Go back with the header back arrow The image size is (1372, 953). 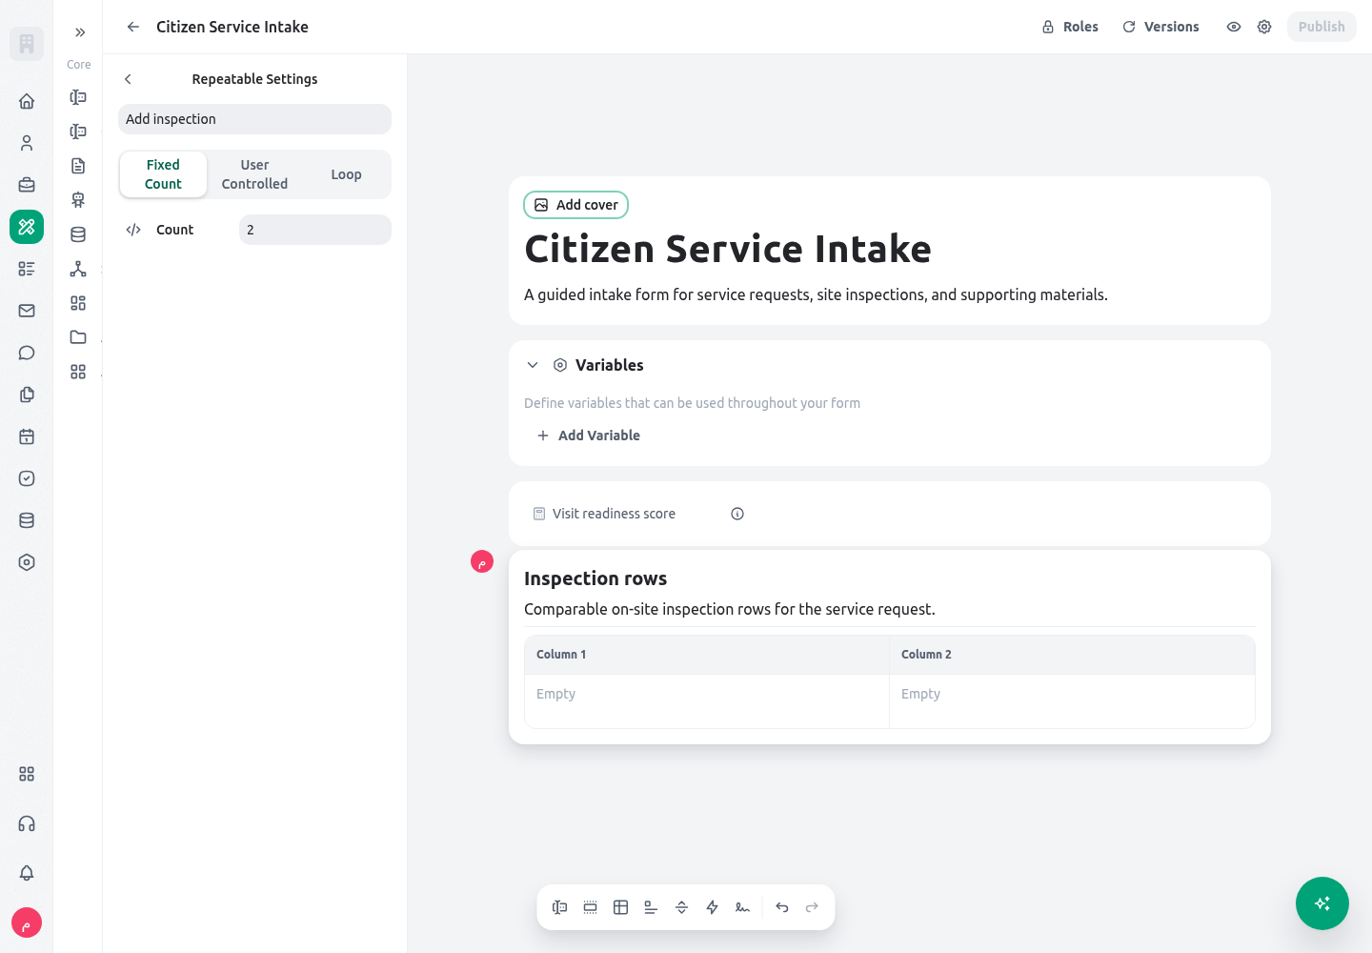point(133,27)
